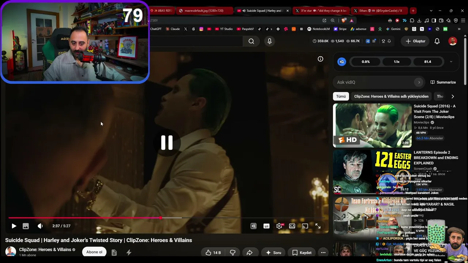Open the YT Studio bookmark
This screenshot has height=263, width=468.
(x=224, y=29)
